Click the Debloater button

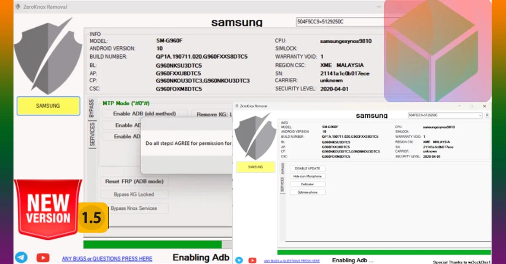coord(307,185)
